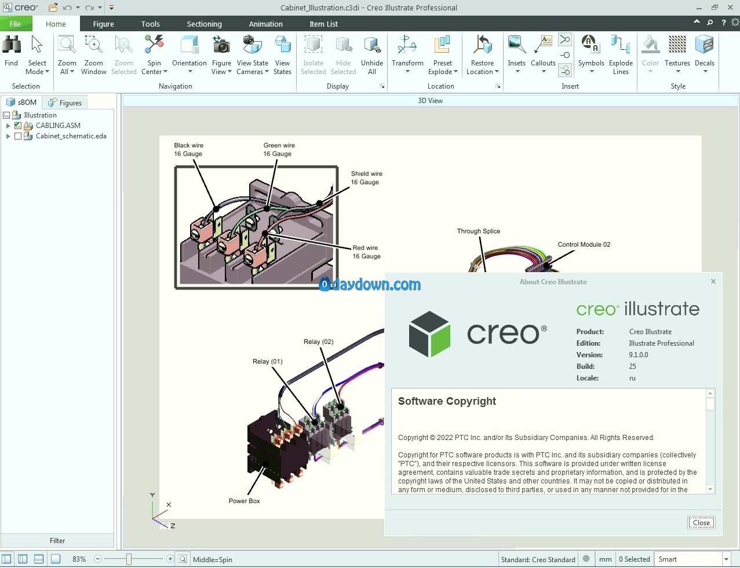This screenshot has height=568, width=740.
Task: Expand the Cabinet_schematic.eda tree node
Action: click(x=8, y=136)
